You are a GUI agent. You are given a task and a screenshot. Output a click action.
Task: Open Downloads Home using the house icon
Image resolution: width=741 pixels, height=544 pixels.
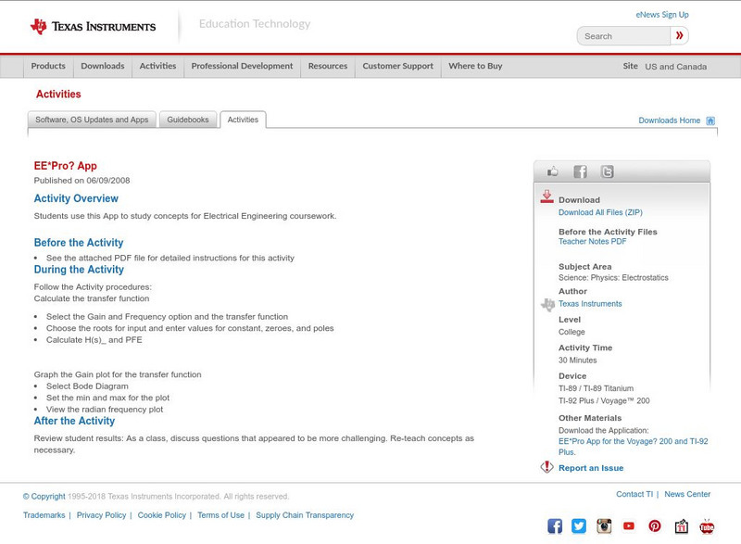click(710, 120)
